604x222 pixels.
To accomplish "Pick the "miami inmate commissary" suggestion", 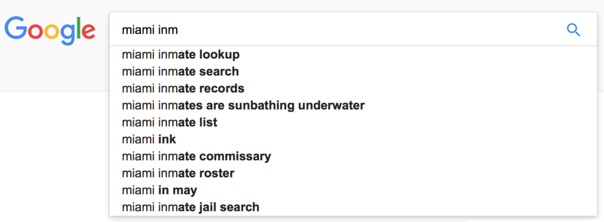I will pos(353,156).
